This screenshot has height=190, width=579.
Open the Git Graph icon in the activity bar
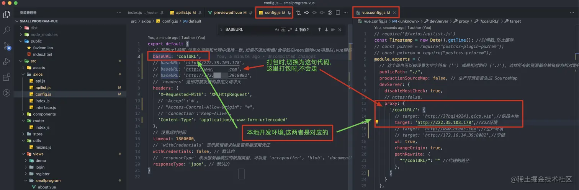[x=7, y=93]
